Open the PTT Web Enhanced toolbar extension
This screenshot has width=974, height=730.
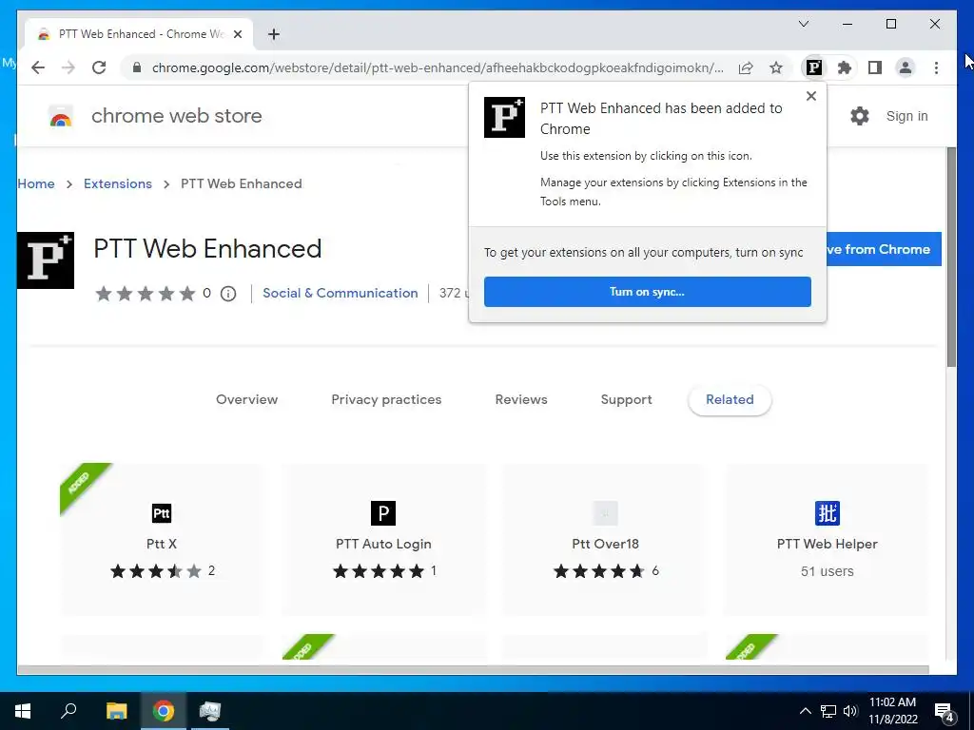[814, 67]
